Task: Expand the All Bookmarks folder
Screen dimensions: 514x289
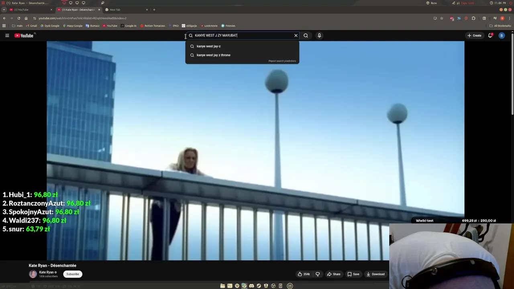Action: click(x=500, y=26)
